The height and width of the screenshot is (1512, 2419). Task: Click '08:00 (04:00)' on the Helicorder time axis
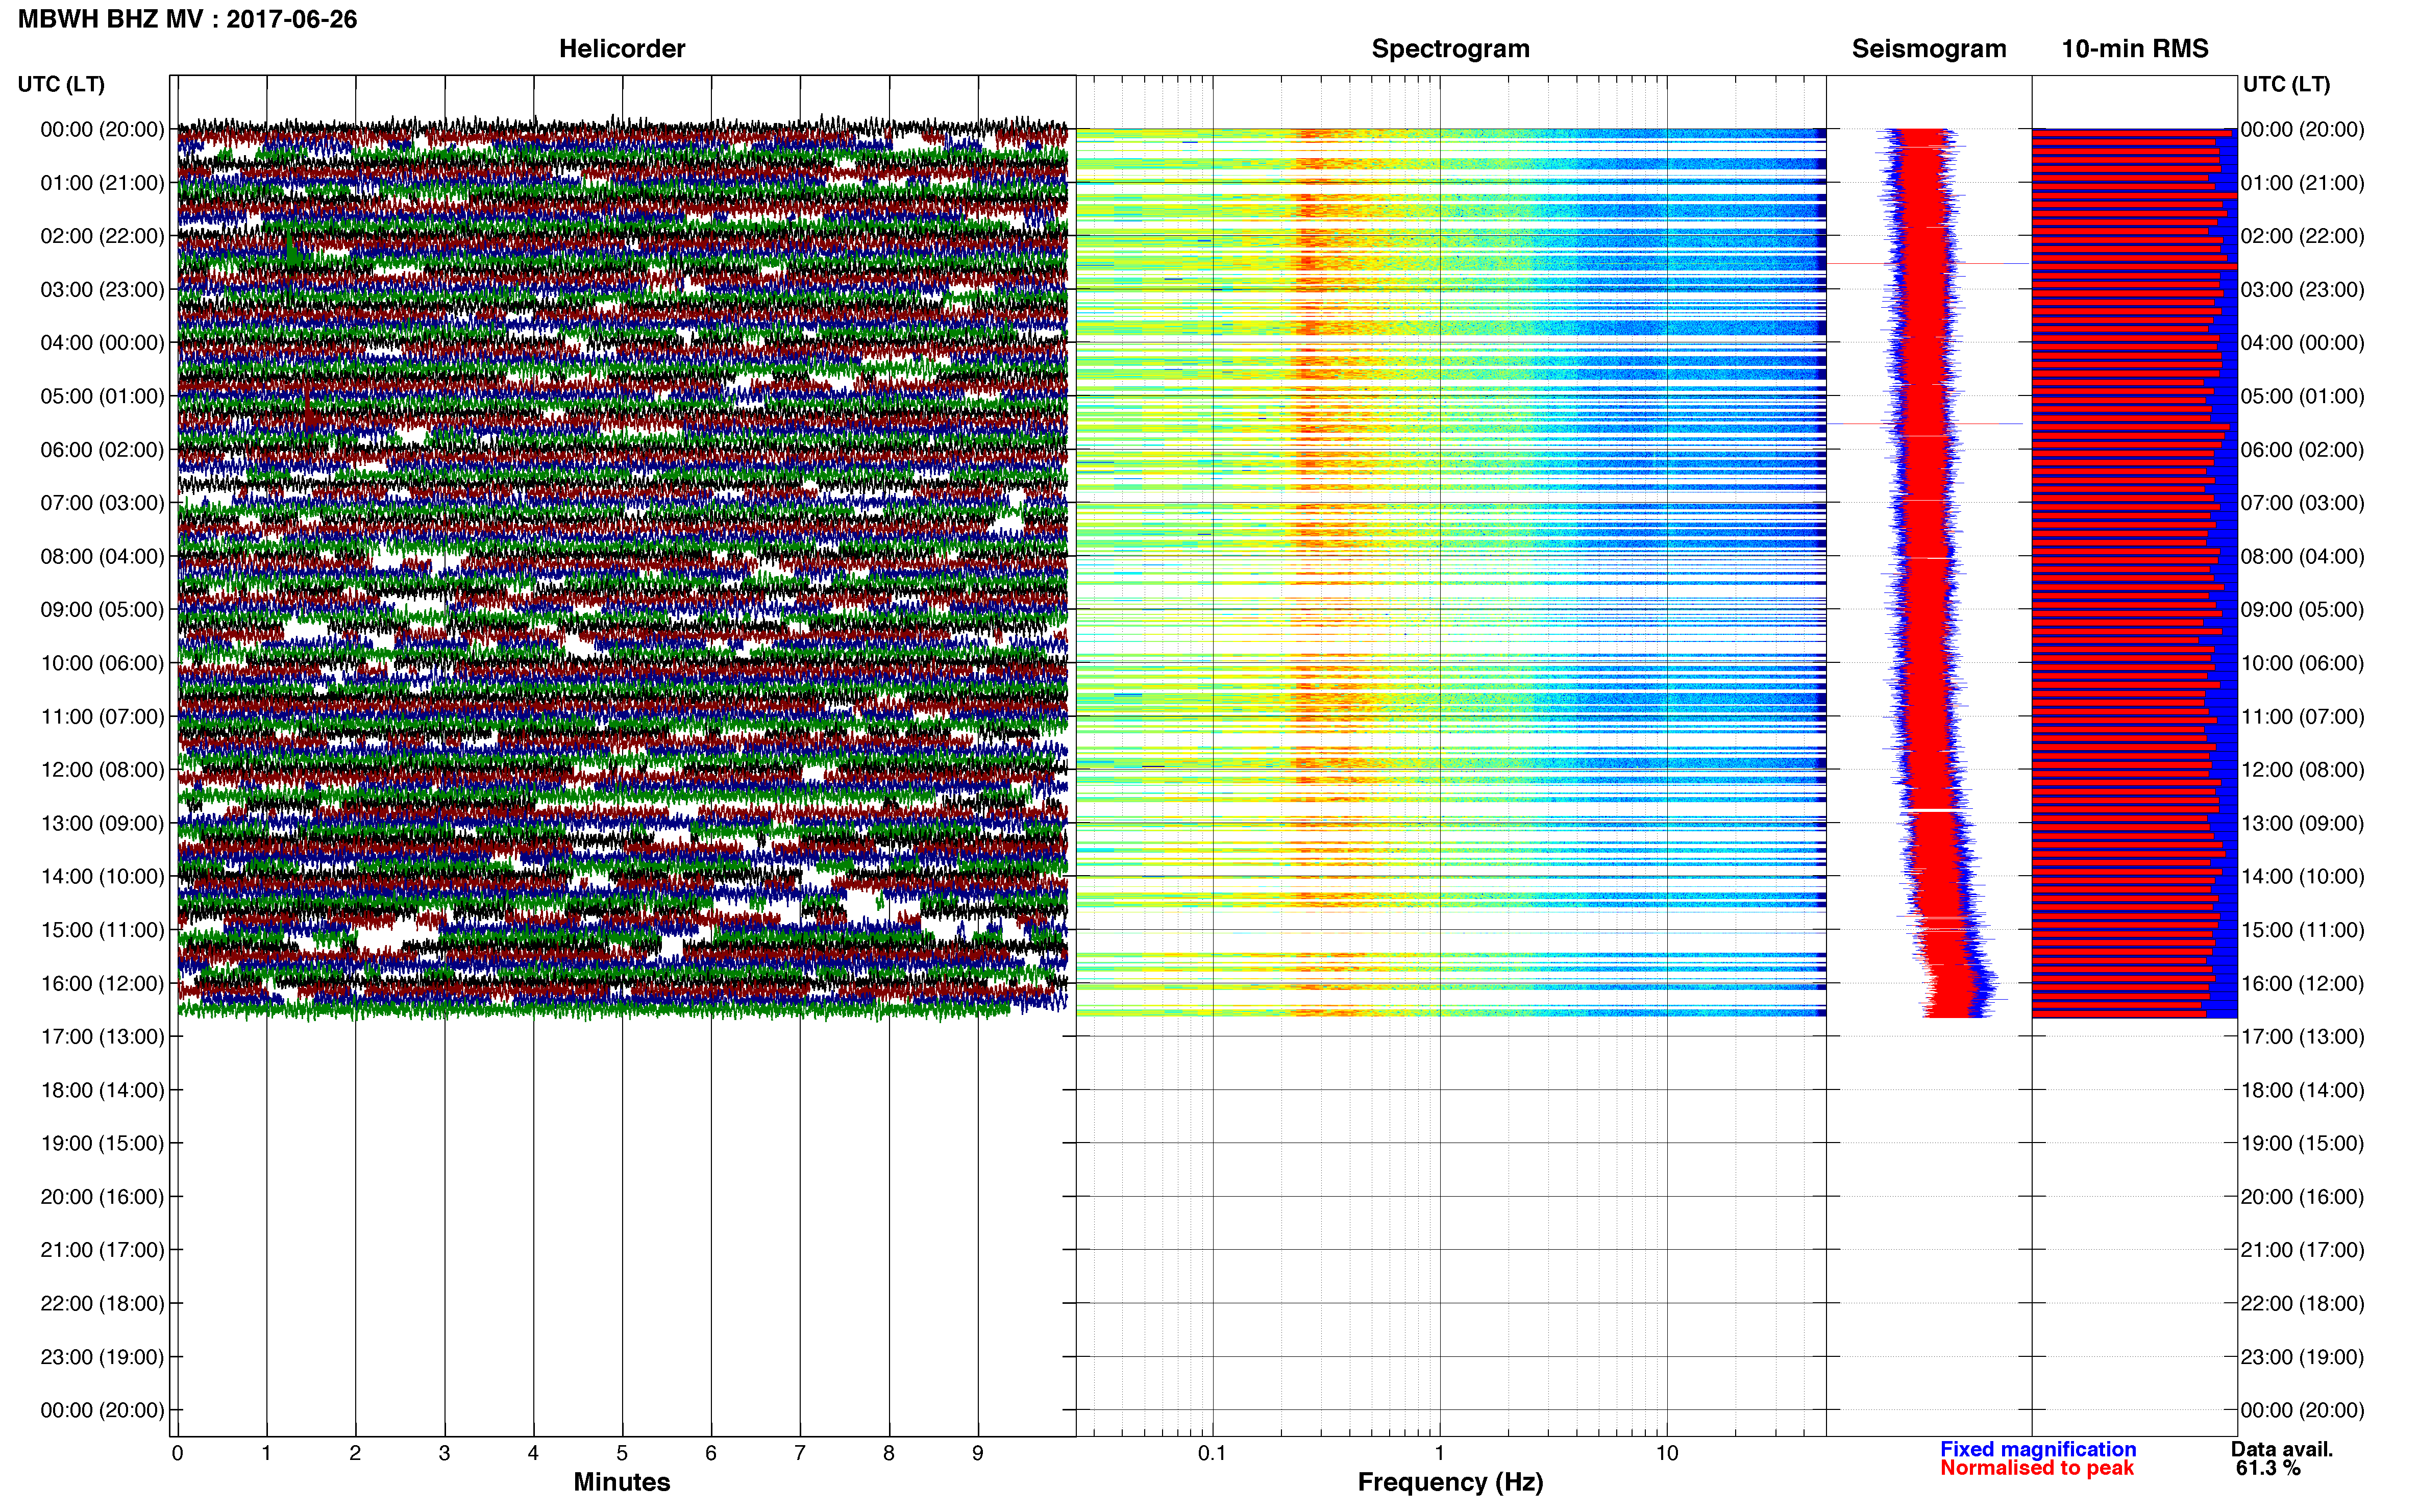click(x=102, y=556)
